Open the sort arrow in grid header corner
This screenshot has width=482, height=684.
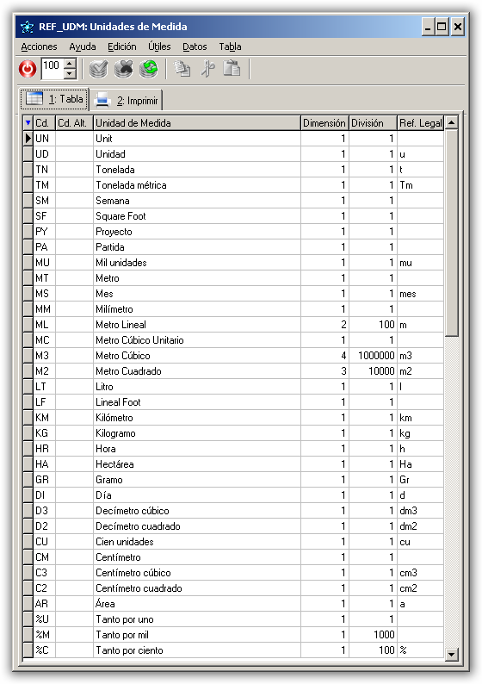28,123
